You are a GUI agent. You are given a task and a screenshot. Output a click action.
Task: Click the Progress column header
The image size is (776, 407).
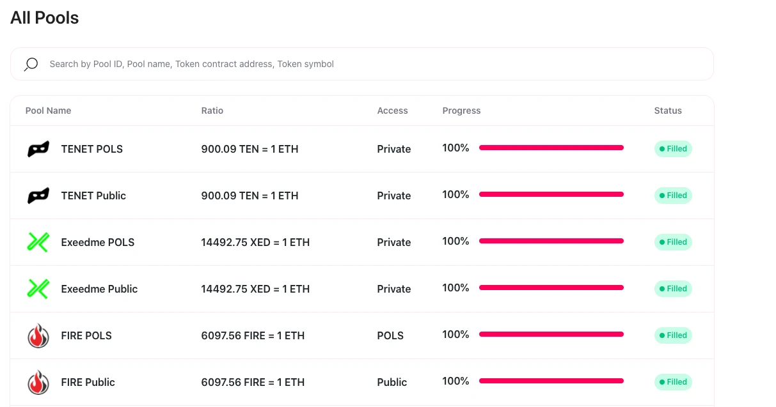pyautogui.click(x=461, y=111)
